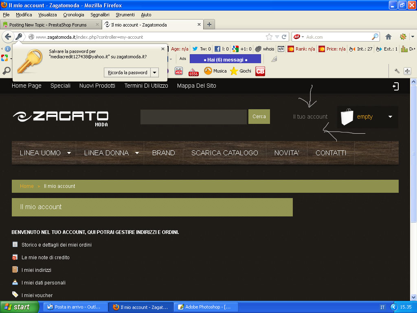417x313 pixels.
Task: Open Termini Di Utilizzo link
Action: tap(146, 86)
